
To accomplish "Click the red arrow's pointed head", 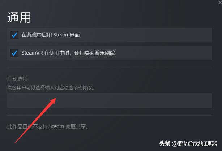I will click(x=54, y=100).
